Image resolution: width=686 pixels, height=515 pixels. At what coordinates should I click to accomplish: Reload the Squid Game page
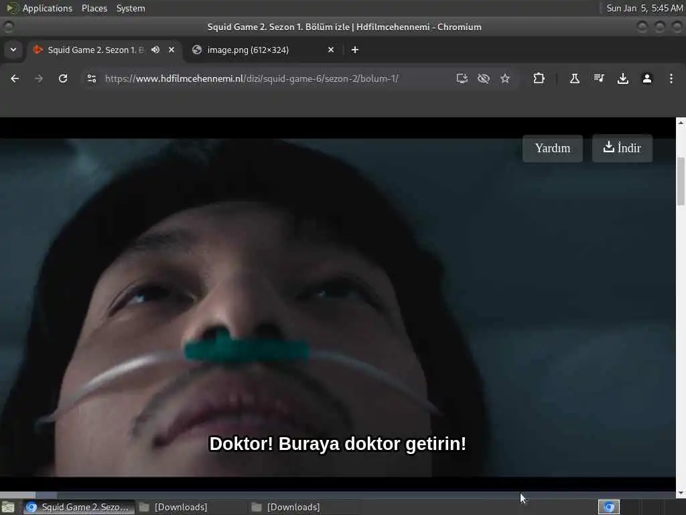63,78
